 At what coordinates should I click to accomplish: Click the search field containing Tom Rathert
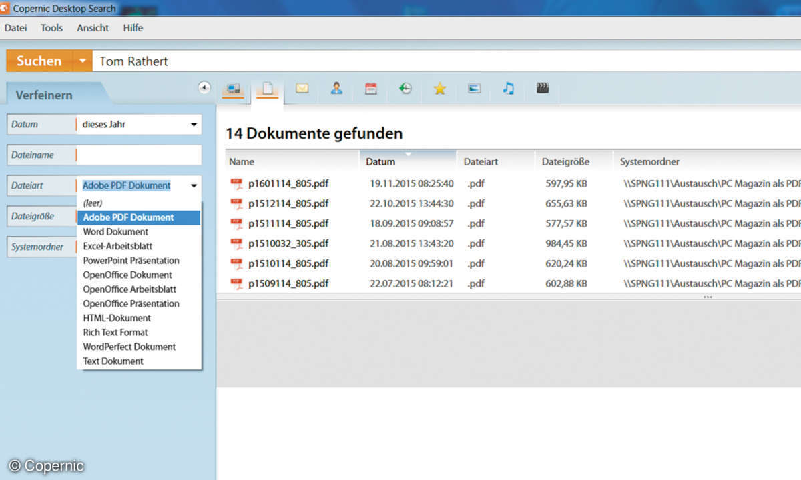pyautogui.click(x=446, y=61)
